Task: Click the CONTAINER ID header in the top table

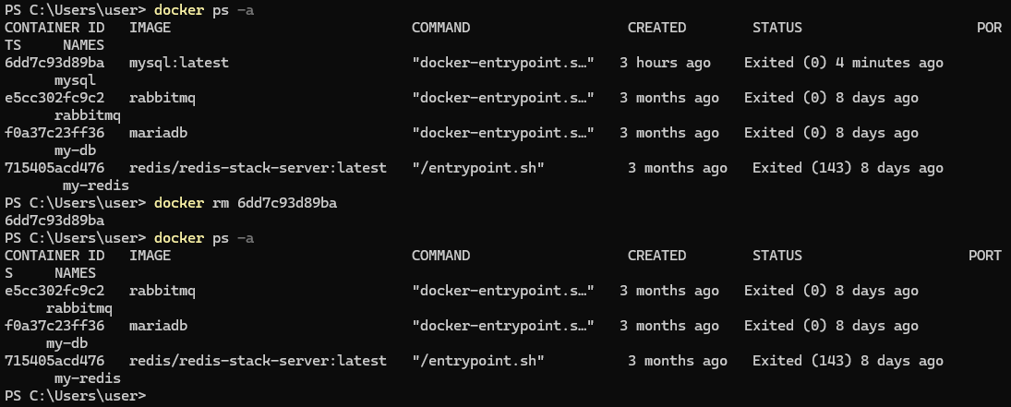Action: 54,28
